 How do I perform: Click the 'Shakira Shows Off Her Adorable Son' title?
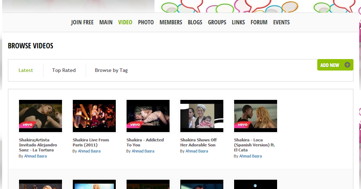[199, 142]
